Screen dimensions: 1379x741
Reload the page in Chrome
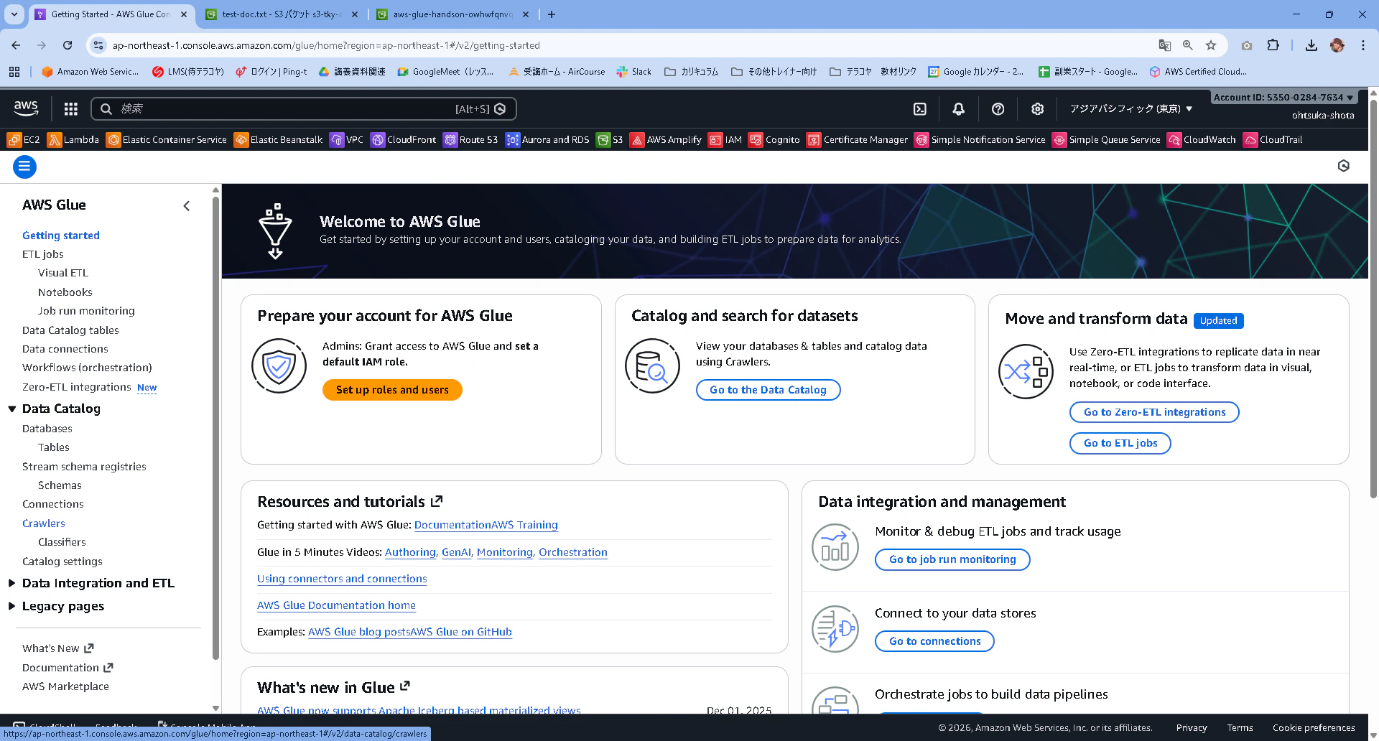[68, 45]
